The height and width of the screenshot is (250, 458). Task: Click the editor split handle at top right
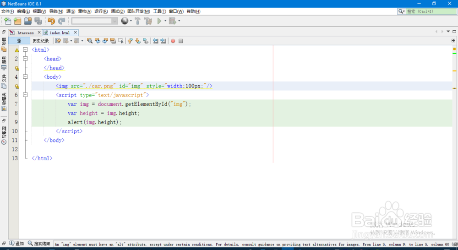(x=453, y=41)
